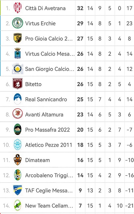Open the San Giorgio Calcio logo
Screen dimensions: 134x214
click(18, 69)
